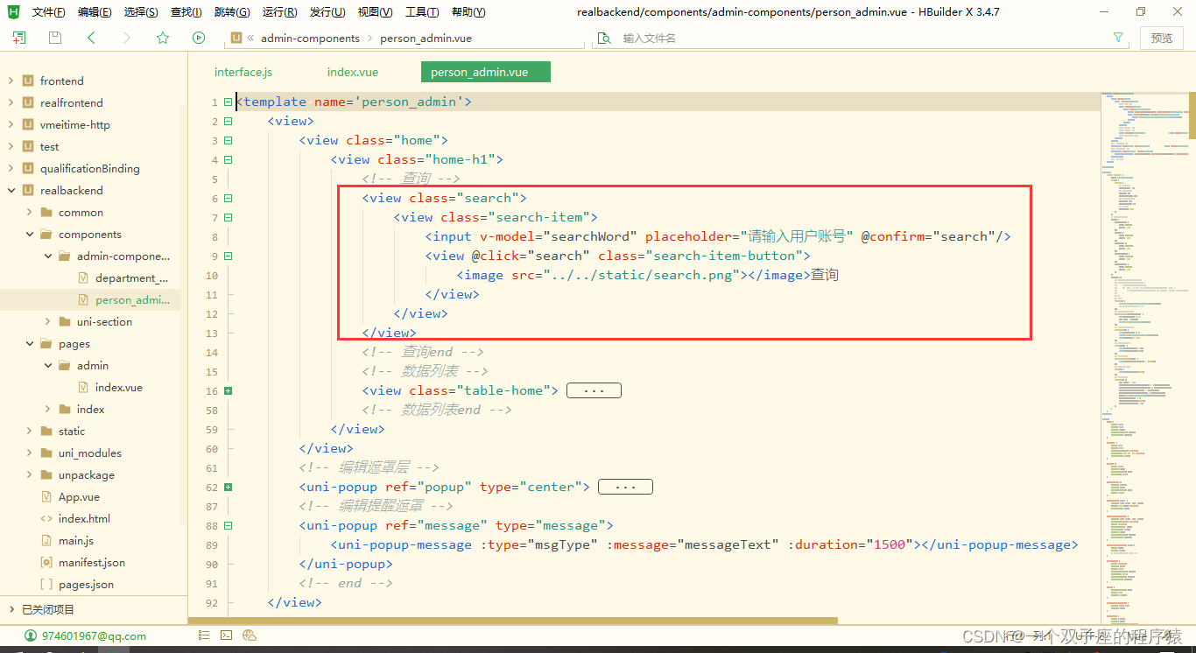The height and width of the screenshot is (653, 1196).
Task: Expand the frontend project tree
Action: point(11,81)
